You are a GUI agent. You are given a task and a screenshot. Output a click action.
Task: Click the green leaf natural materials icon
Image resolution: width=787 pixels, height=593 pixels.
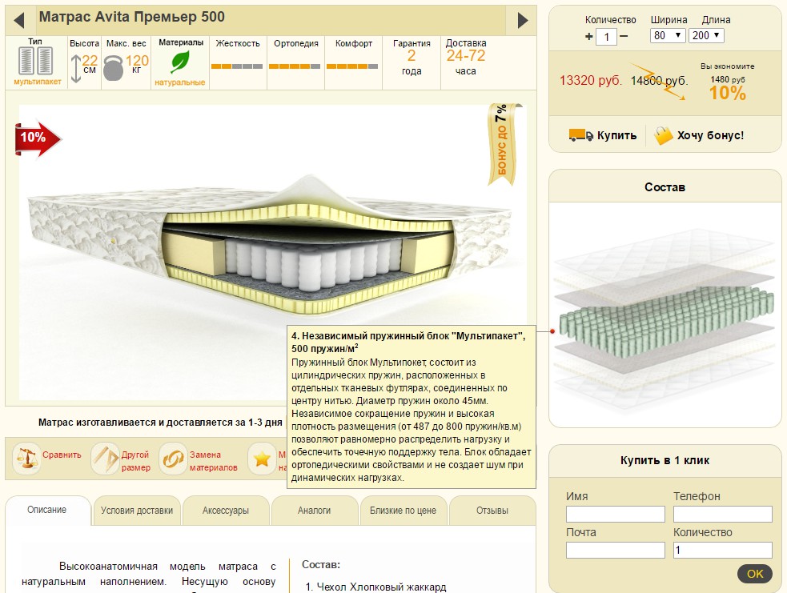(x=179, y=62)
